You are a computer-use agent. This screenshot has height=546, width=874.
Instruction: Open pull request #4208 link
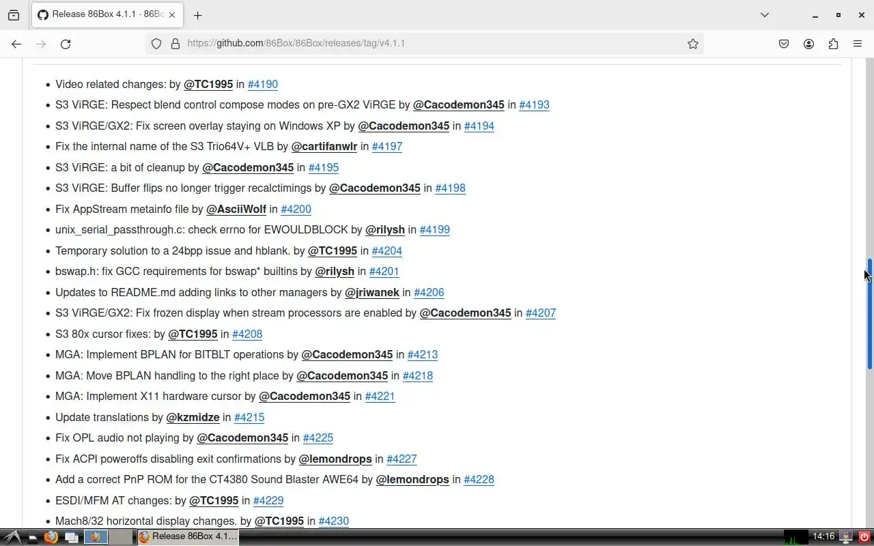click(x=247, y=334)
